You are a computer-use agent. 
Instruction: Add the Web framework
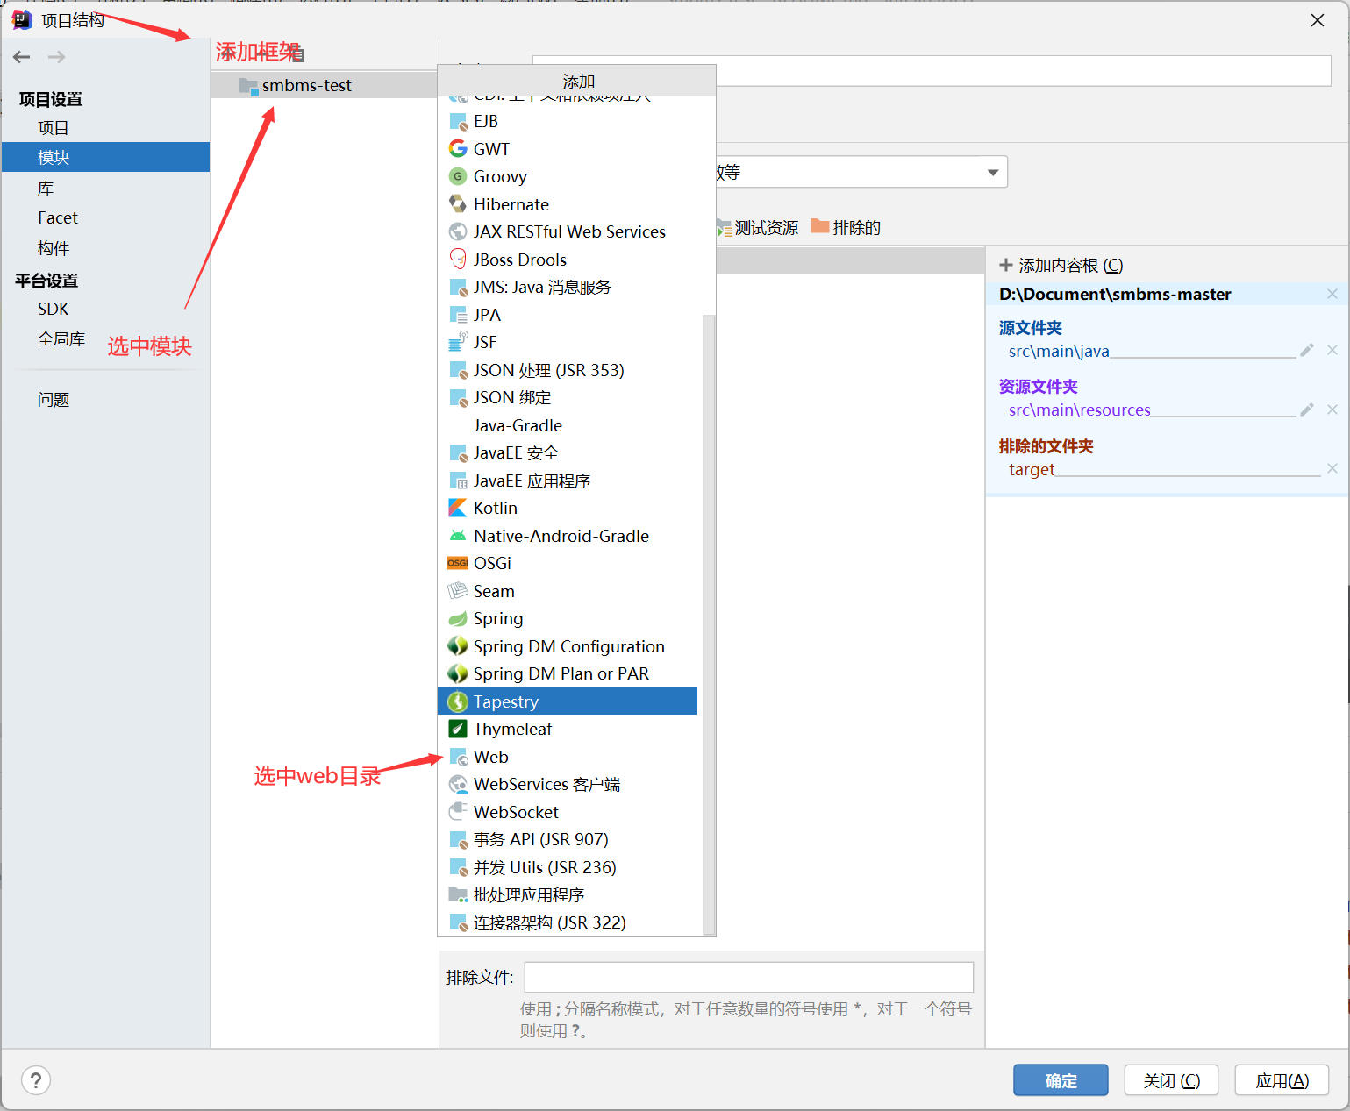pyautogui.click(x=568, y=757)
